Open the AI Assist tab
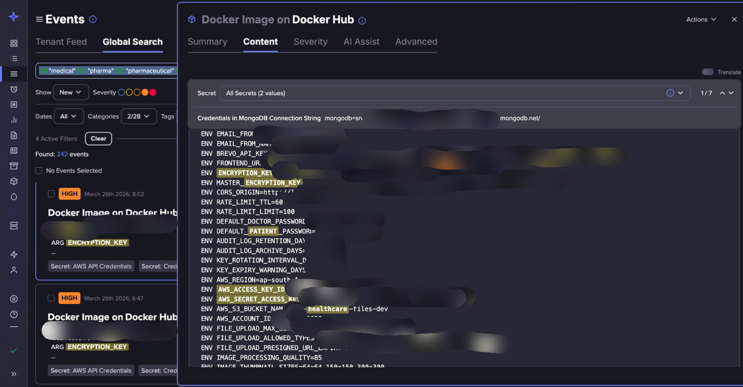743x387 pixels. (x=361, y=42)
